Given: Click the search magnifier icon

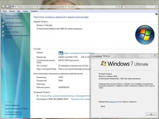Looking at the screenshot, I should tap(156, 7).
